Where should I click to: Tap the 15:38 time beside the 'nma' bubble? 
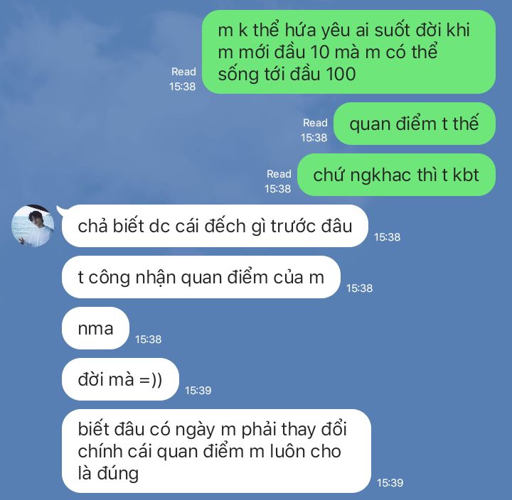click(148, 339)
